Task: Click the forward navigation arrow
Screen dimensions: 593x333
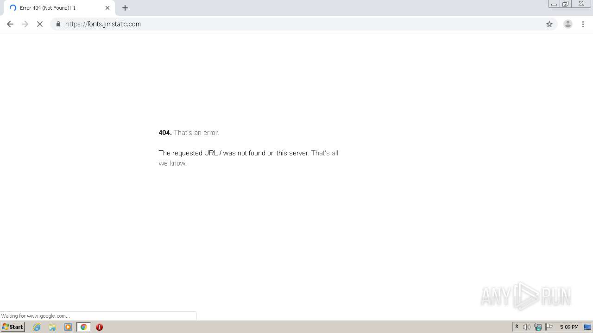Action: [x=25, y=24]
